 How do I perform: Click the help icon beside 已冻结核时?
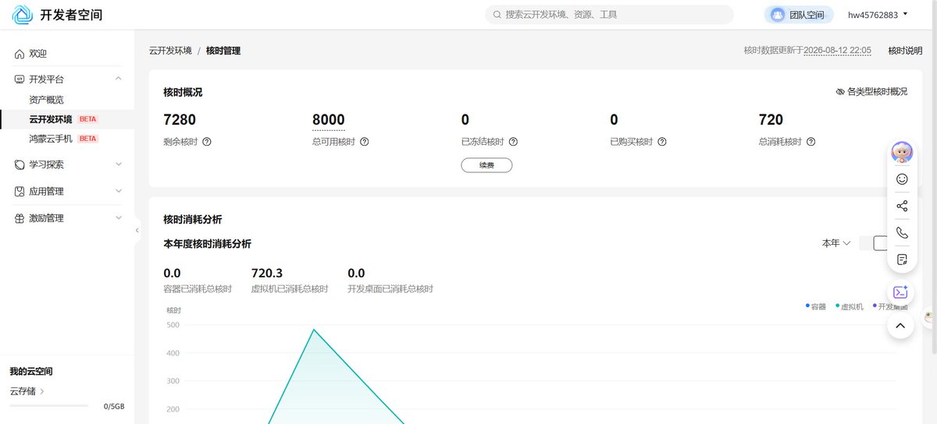click(x=513, y=142)
